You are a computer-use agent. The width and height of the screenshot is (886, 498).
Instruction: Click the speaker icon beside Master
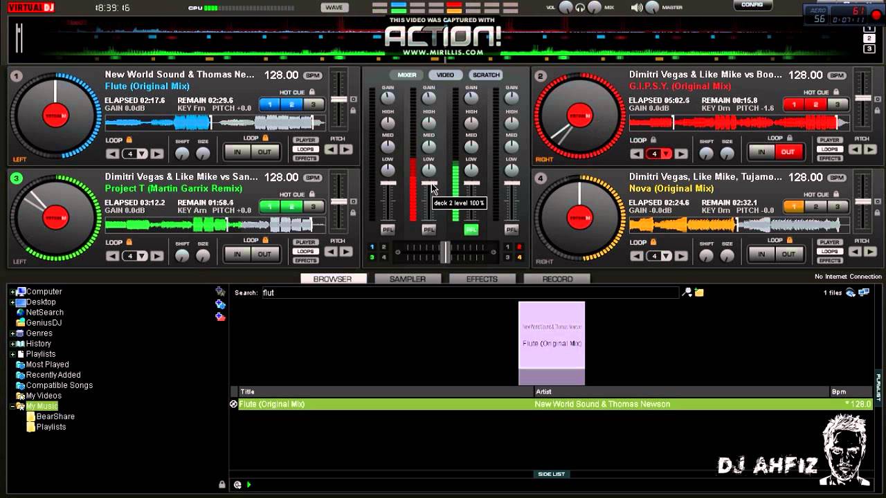point(637,8)
